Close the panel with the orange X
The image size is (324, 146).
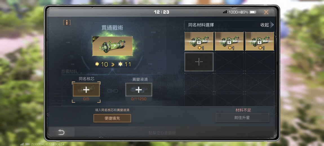[266, 12]
